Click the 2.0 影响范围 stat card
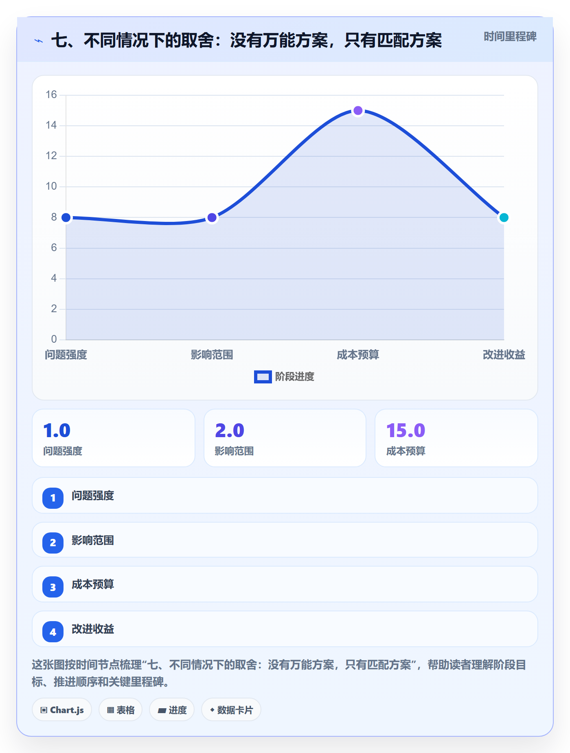 285,438
